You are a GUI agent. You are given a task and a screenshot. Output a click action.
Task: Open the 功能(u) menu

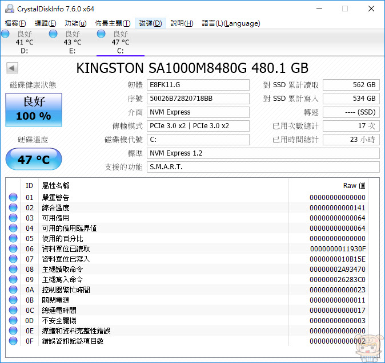(x=75, y=23)
